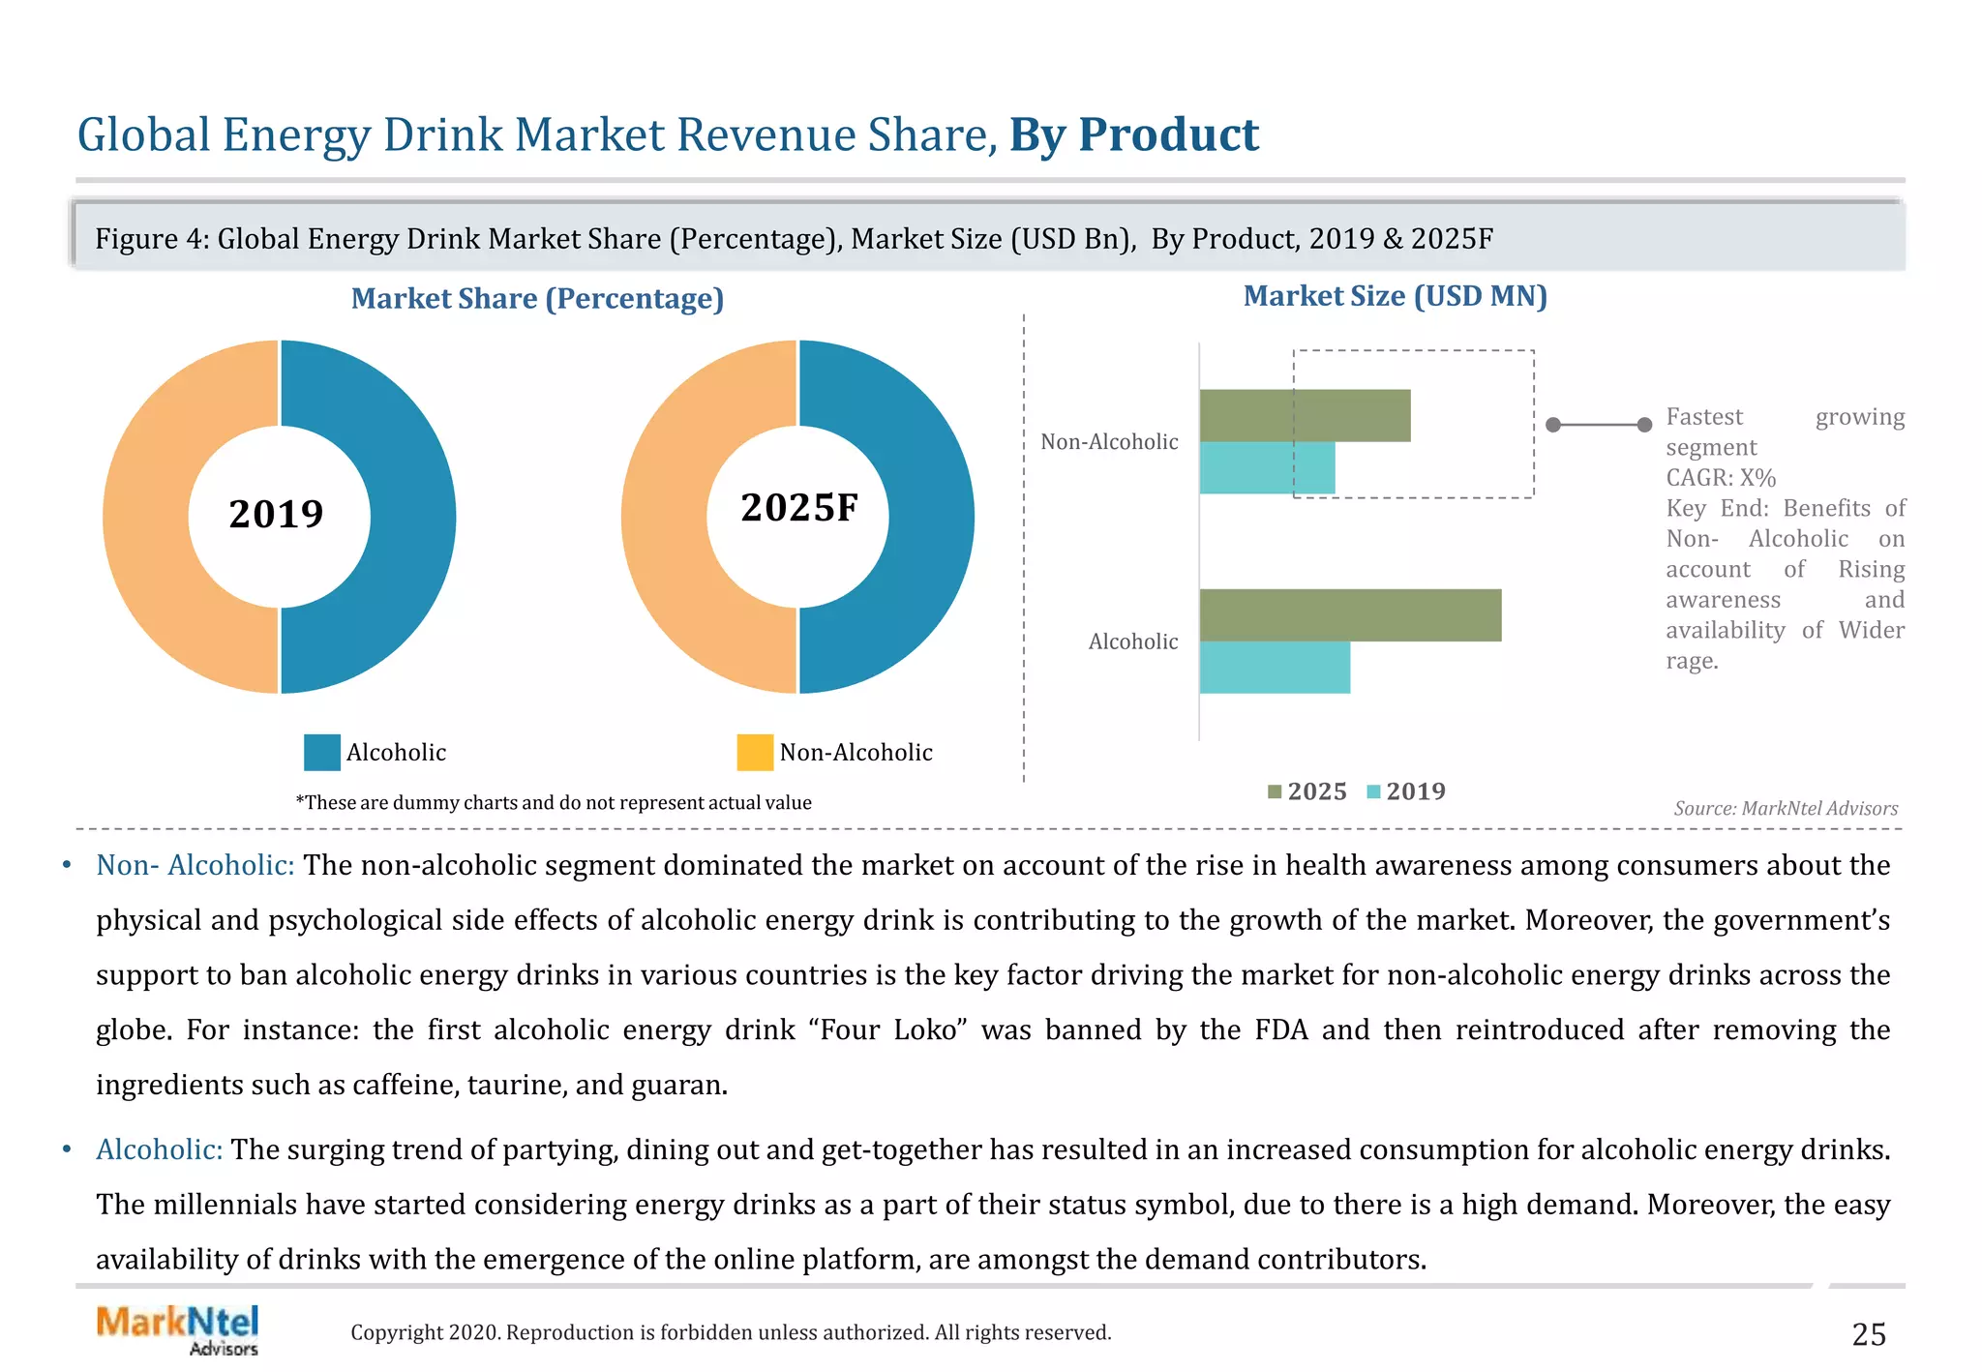The width and height of the screenshot is (1982, 1372).
Task: Click the callout connector dot near Fastest growing
Action: point(1644,425)
